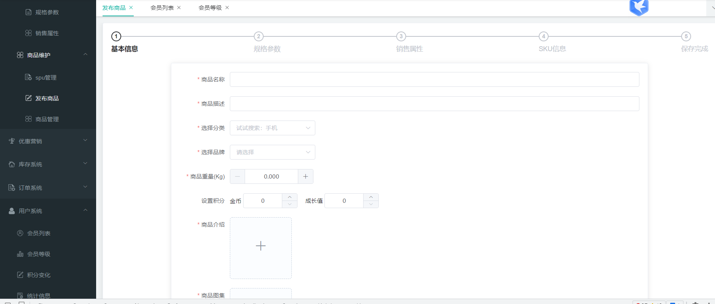This screenshot has height=304, width=715.
Task: Expand the 订单系统 menu chevron
Action: (85, 187)
